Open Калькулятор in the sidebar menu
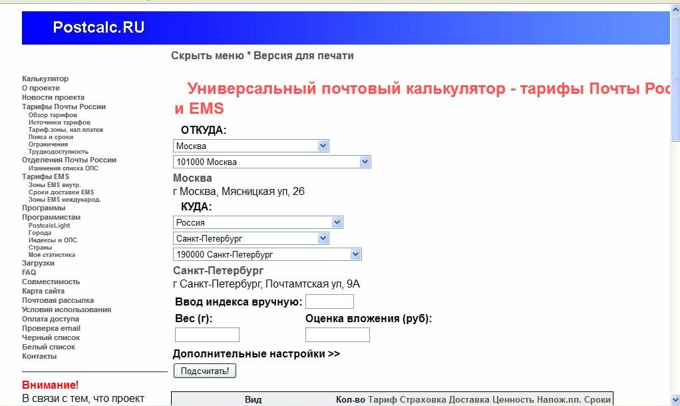The height and width of the screenshot is (406, 680). [45, 79]
